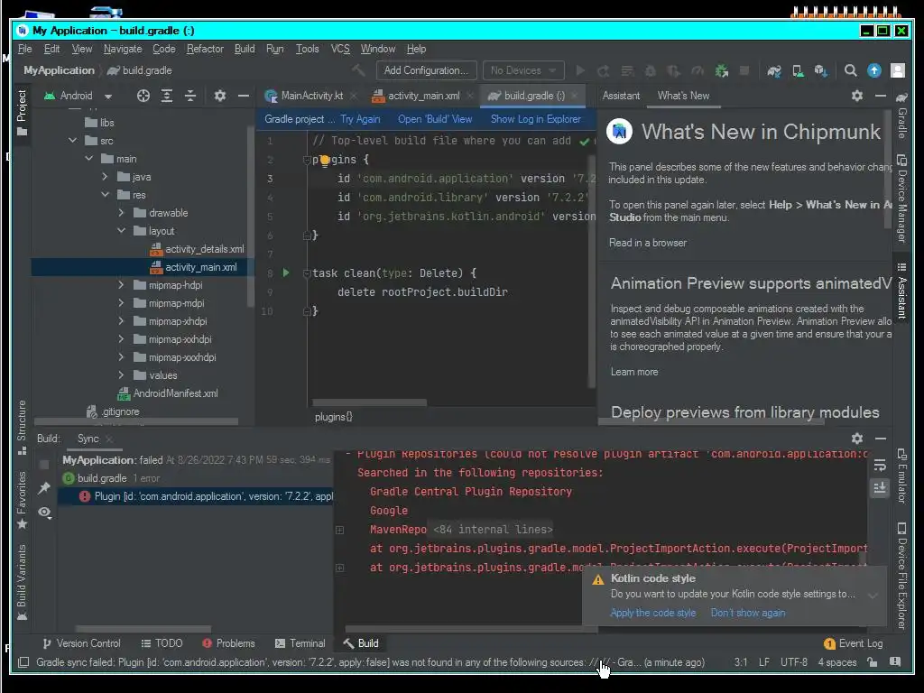Toggle the Build Variants side tab
The height and width of the screenshot is (693, 924).
click(22, 582)
